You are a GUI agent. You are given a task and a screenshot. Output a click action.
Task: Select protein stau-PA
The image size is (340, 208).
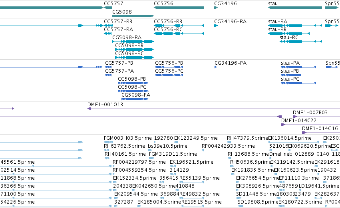(290, 63)
